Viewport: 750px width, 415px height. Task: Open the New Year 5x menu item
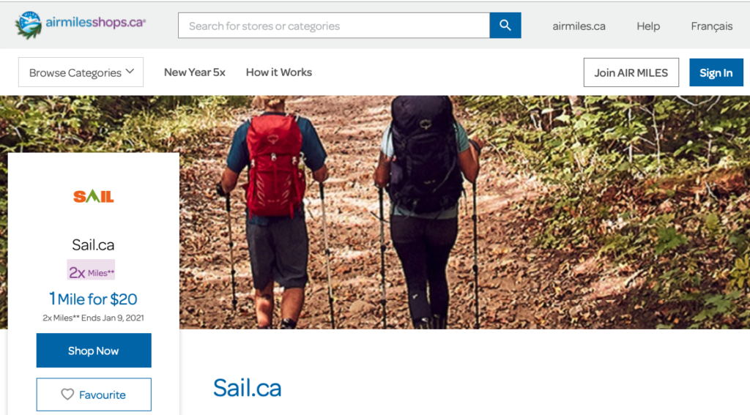coord(195,72)
